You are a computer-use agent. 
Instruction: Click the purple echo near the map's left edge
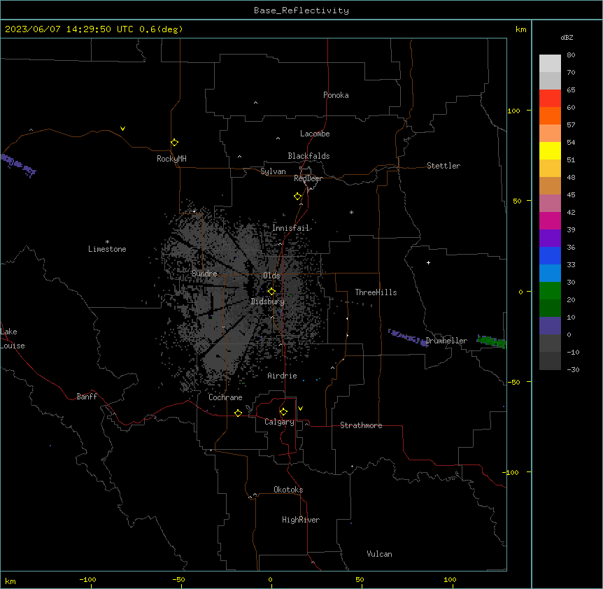pyautogui.click(x=18, y=165)
